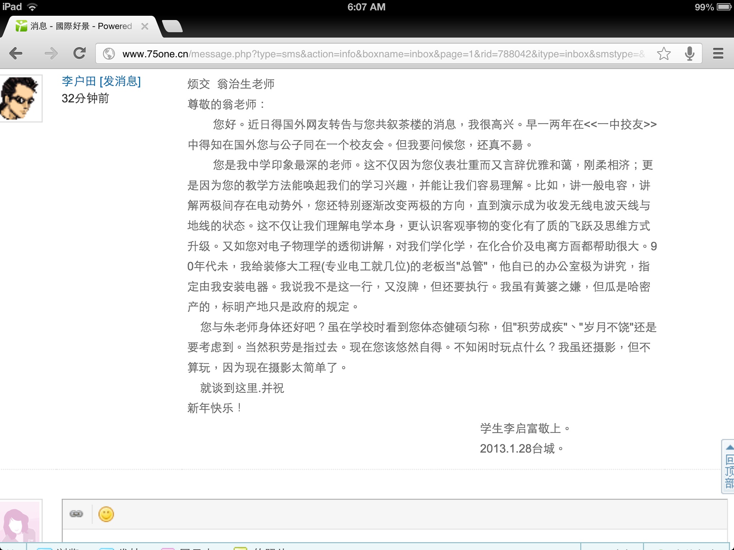The height and width of the screenshot is (550, 734).
Task: Select the 消息 - 國際好景 browser tab
Action: tap(82, 26)
